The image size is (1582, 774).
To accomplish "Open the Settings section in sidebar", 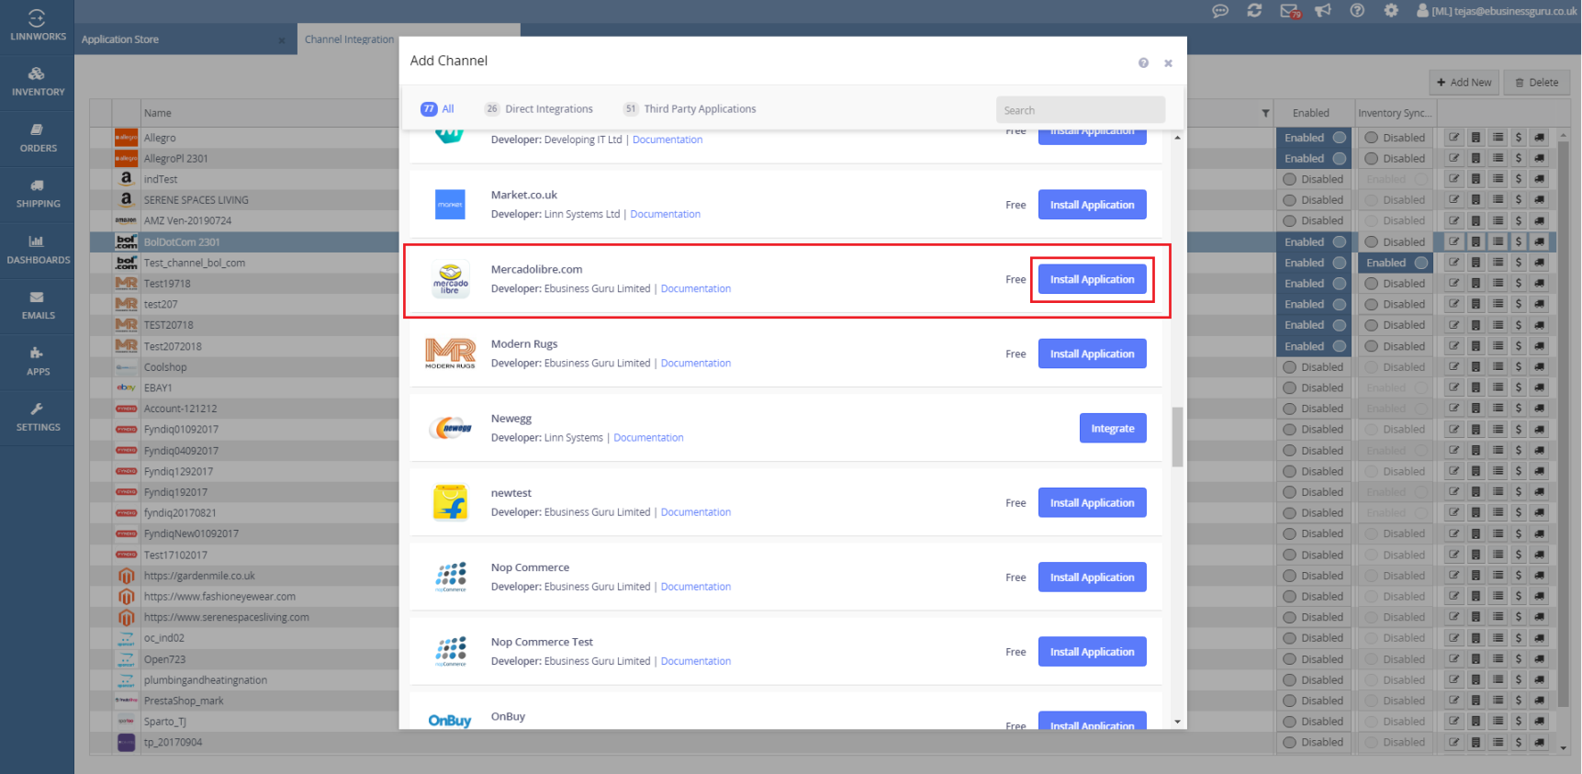I will 38,418.
